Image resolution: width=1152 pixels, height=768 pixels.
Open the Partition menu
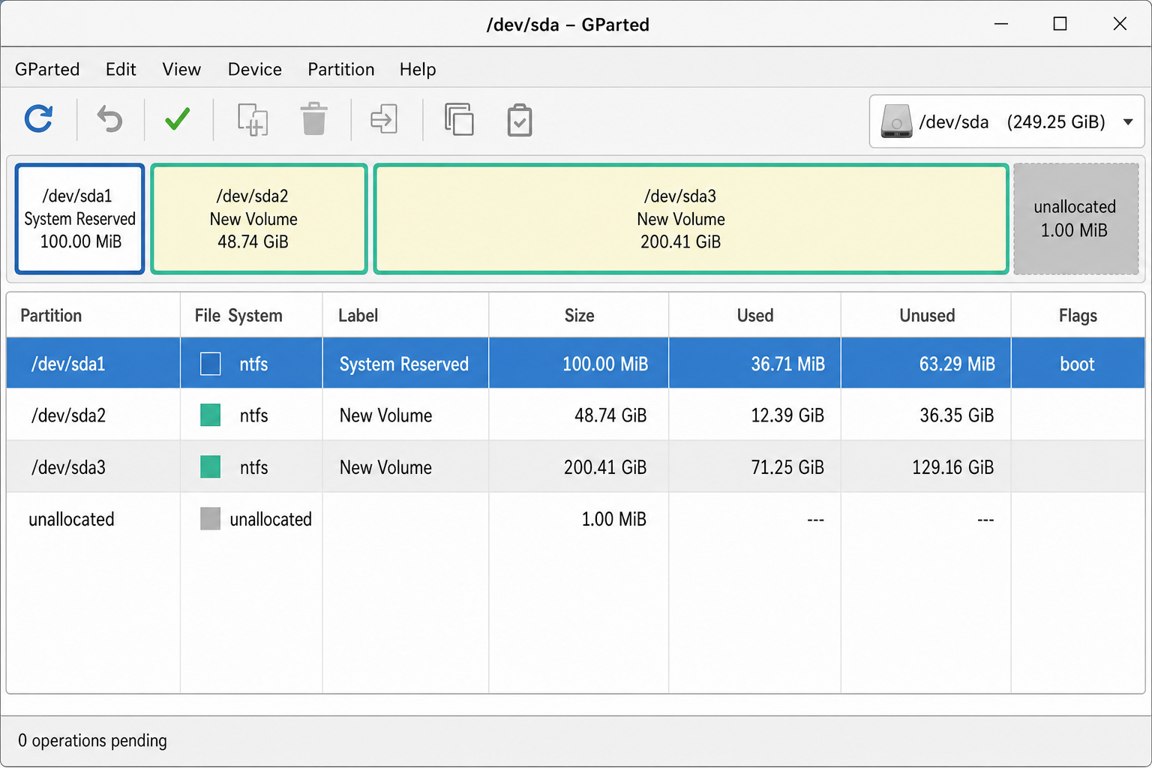click(x=341, y=69)
